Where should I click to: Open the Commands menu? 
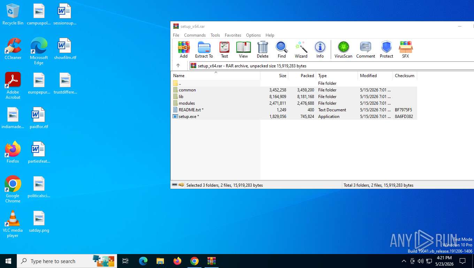(x=195, y=35)
